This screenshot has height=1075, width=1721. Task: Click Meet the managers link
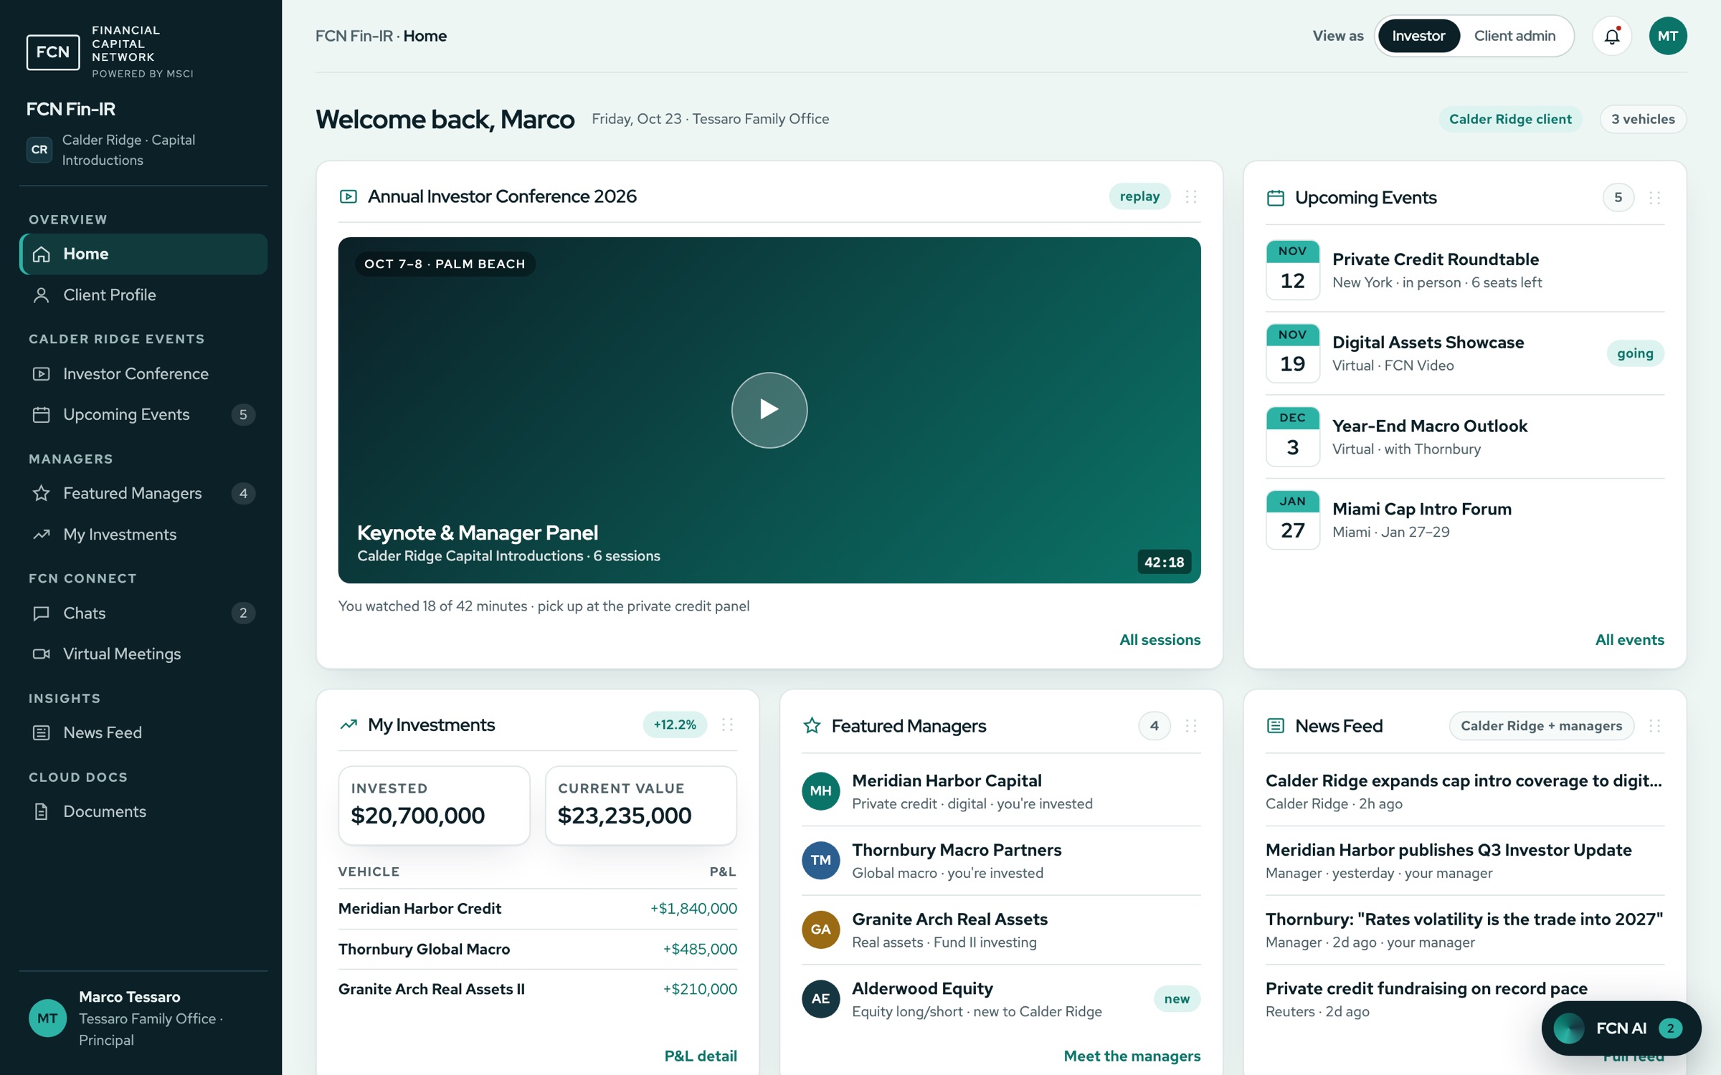(1132, 1056)
